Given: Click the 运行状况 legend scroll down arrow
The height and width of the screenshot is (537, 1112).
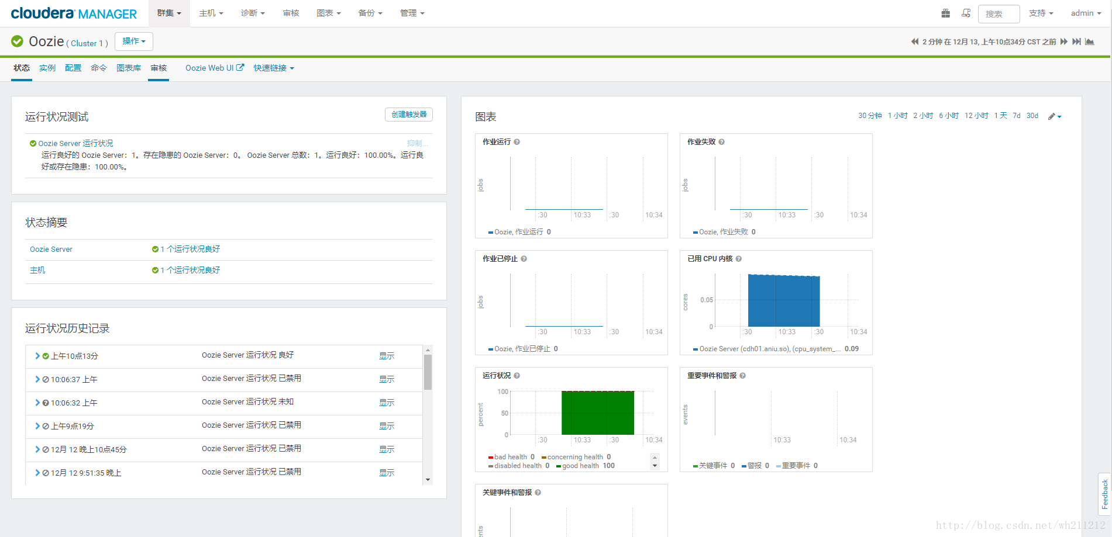Looking at the screenshot, I should tap(655, 466).
